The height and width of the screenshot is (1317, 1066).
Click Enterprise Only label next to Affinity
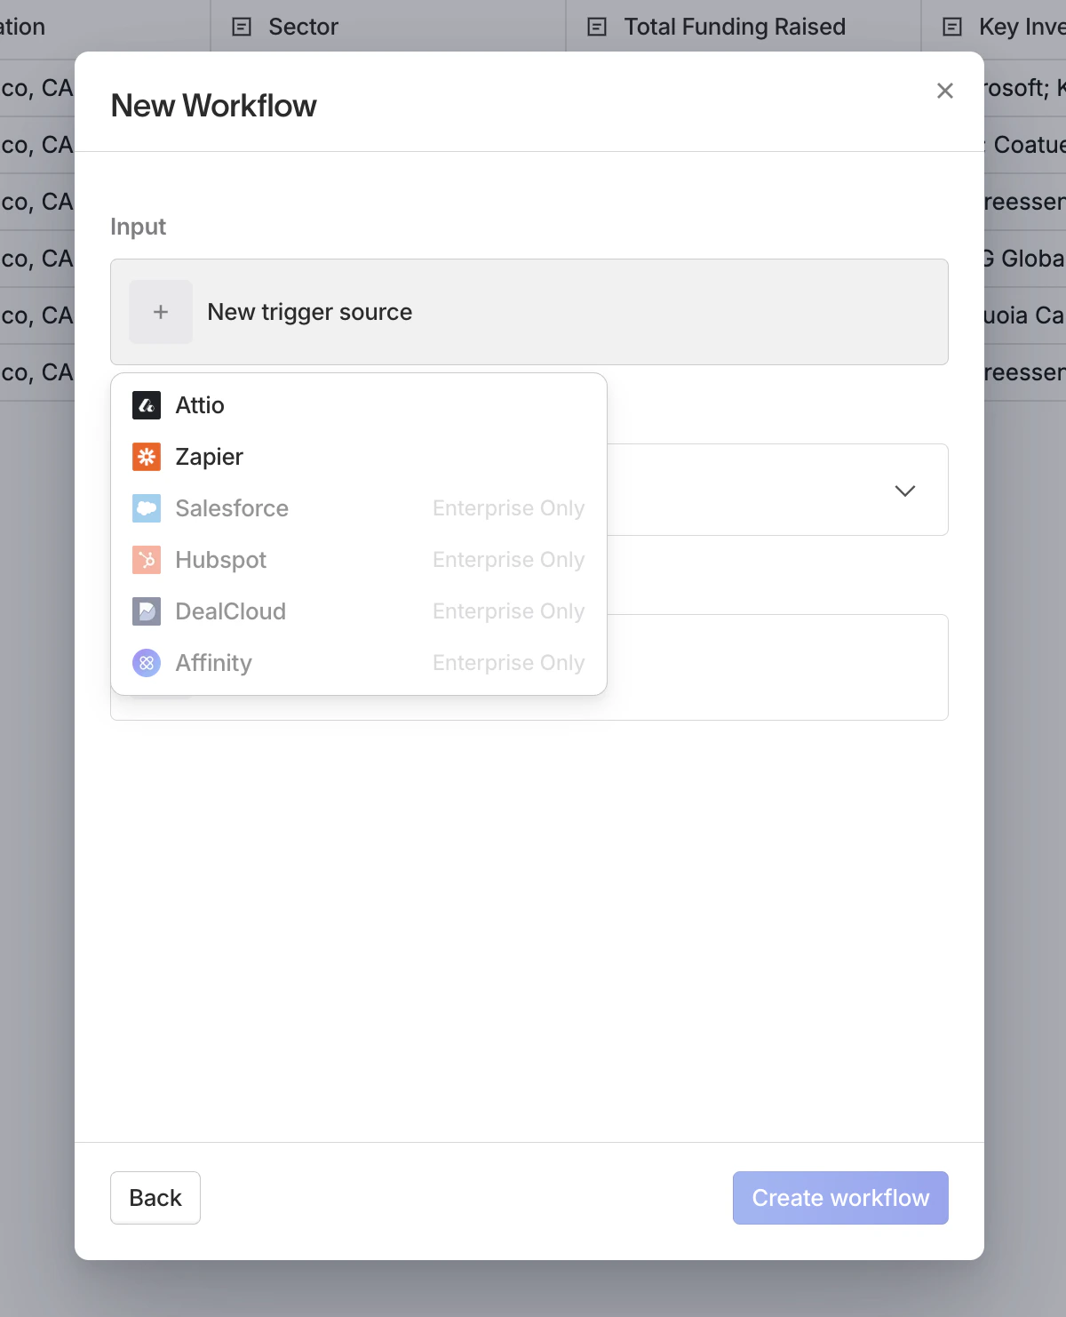tap(508, 663)
